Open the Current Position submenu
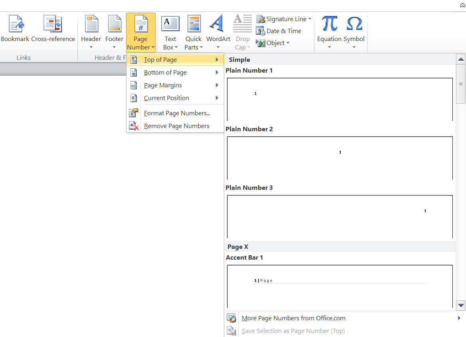The width and height of the screenshot is (466, 337). point(175,98)
